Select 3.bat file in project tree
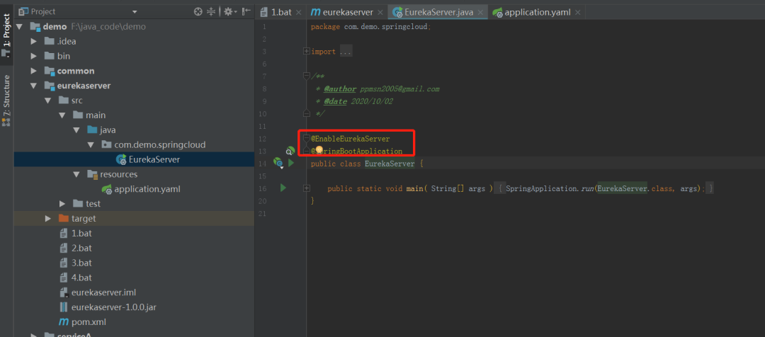Screen dimensions: 765x337 (81, 263)
